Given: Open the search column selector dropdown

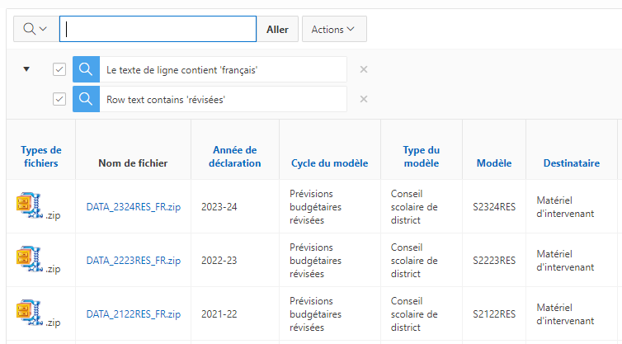Looking at the screenshot, I should click(x=35, y=29).
